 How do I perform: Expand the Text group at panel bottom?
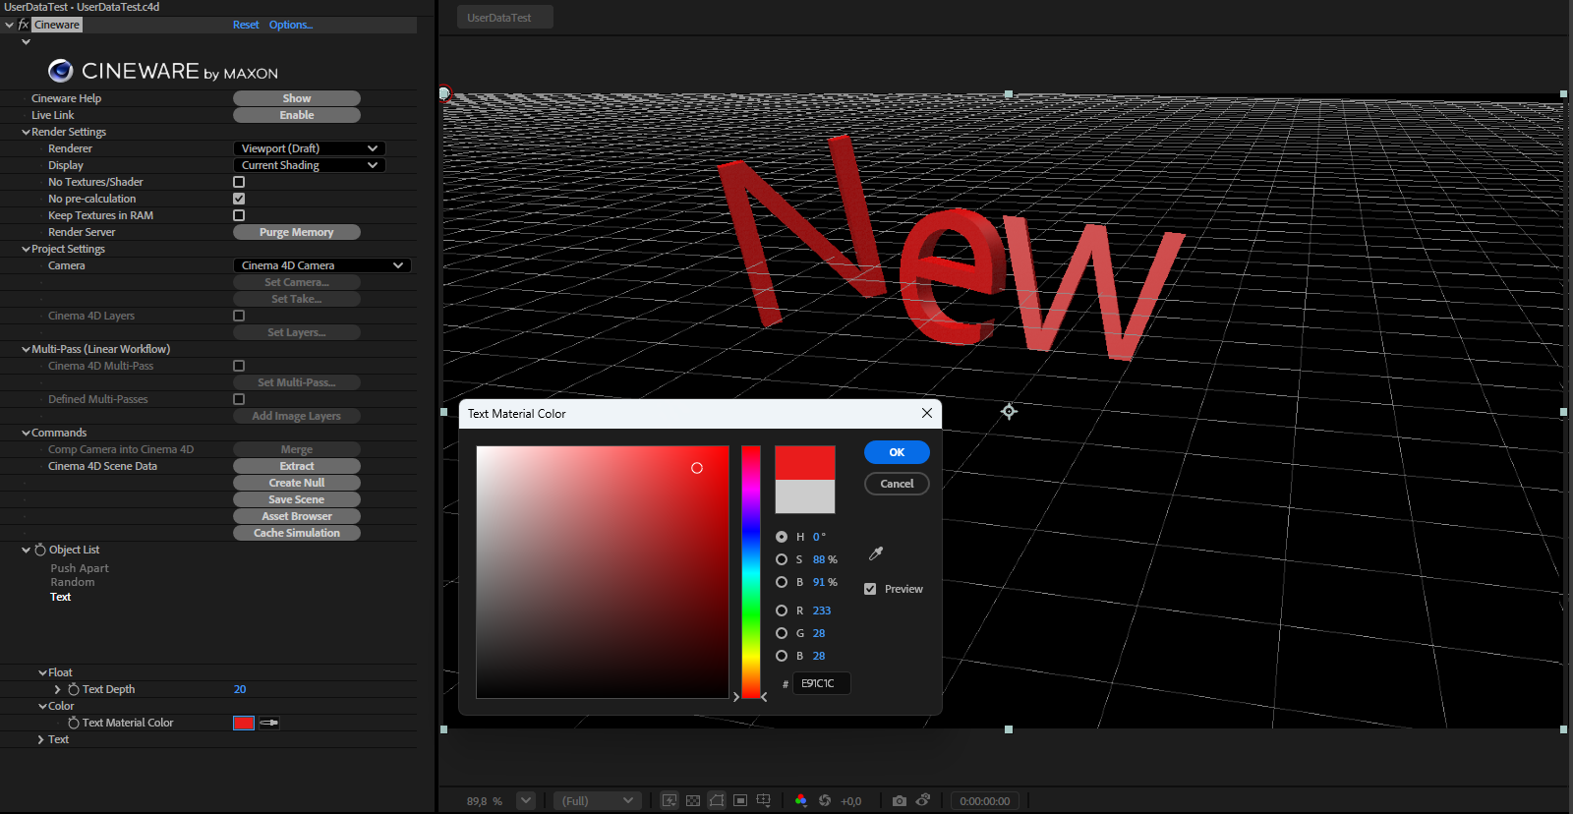(40, 739)
